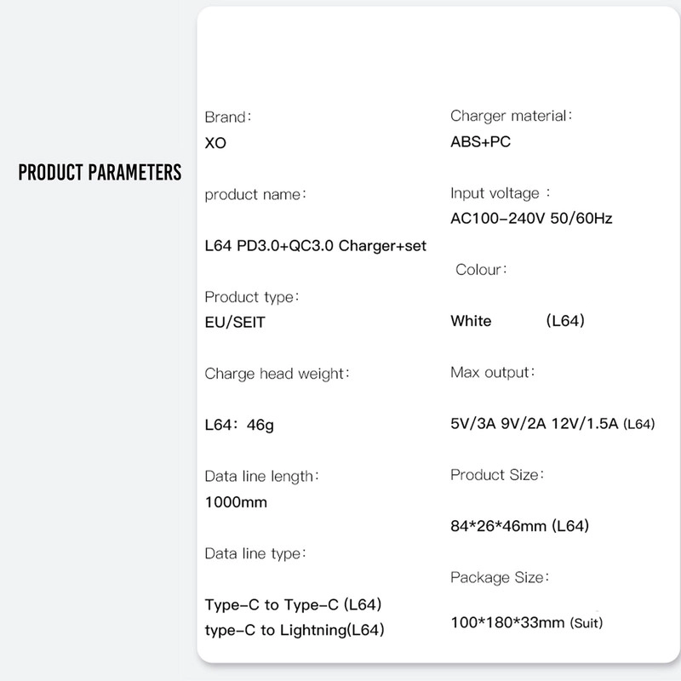Select the EU/SEIT value

point(235,323)
